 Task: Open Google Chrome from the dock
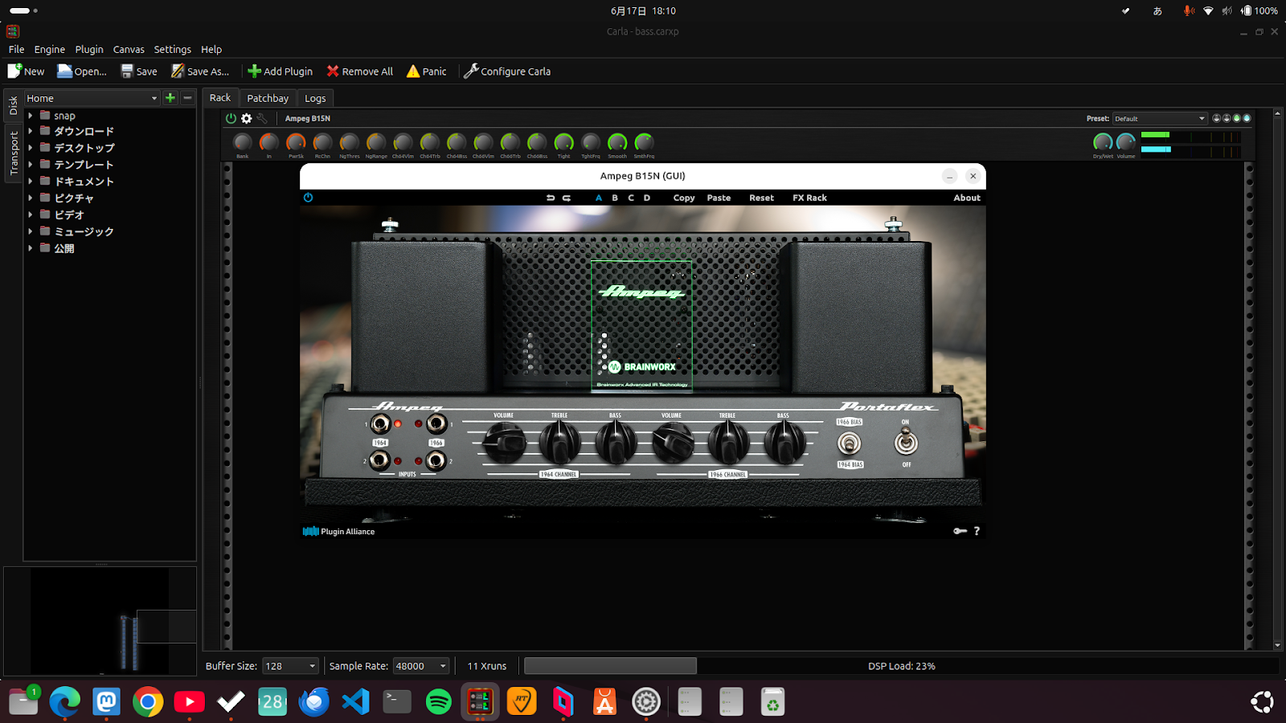(148, 701)
